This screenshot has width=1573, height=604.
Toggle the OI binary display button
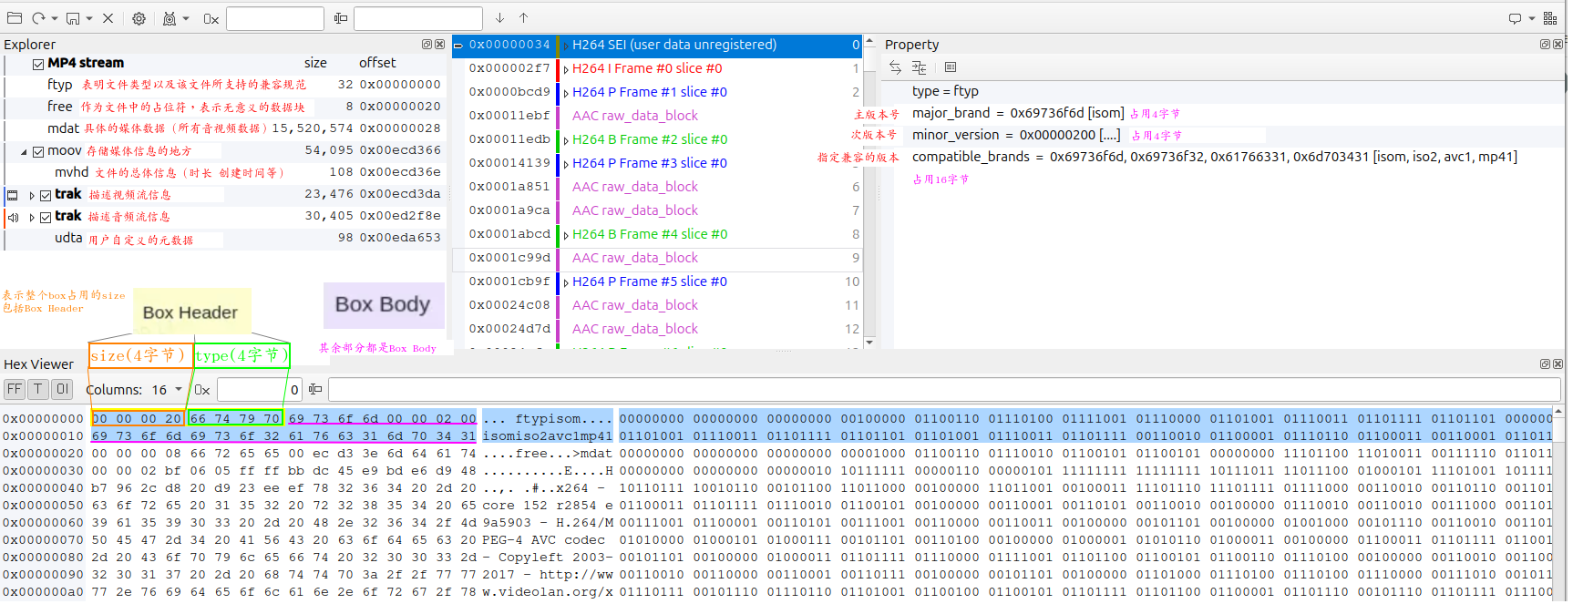[x=62, y=389]
